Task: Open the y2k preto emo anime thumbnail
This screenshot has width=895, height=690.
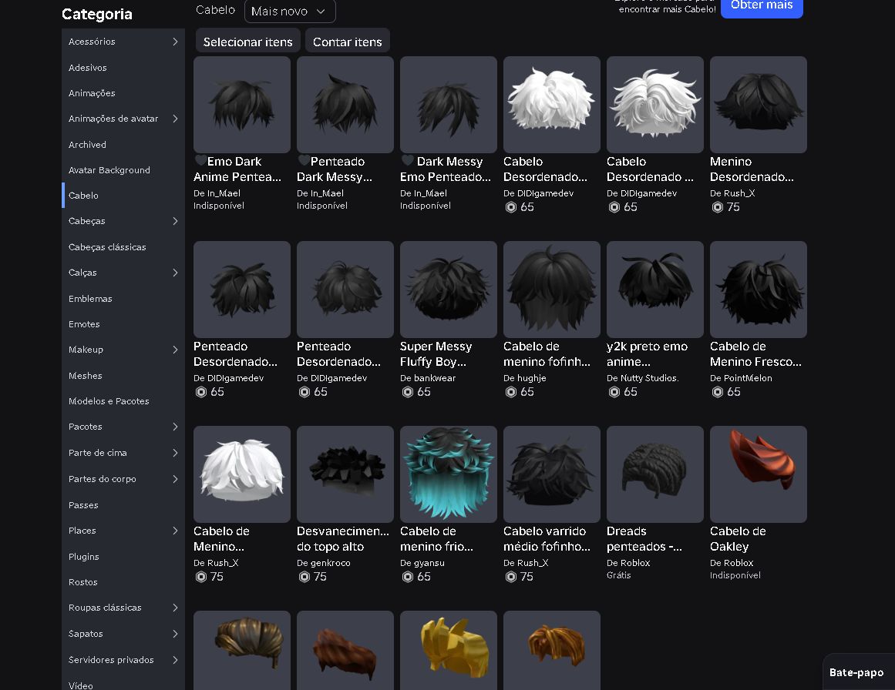Action: (655, 289)
